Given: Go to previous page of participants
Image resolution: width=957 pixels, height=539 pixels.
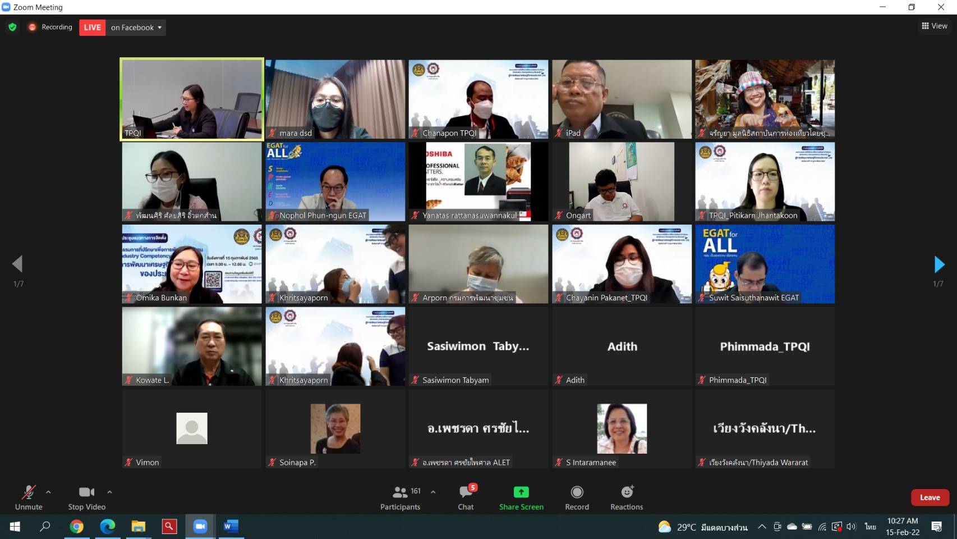Looking at the screenshot, I should pyautogui.click(x=17, y=264).
